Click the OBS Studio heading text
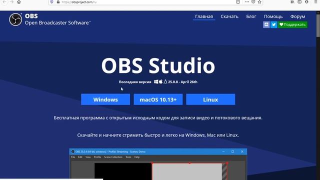Viewport: 320px width, 180px height. (158, 65)
